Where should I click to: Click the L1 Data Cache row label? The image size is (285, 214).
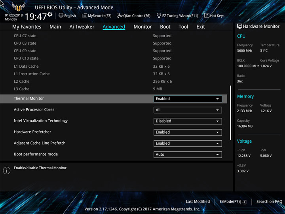click(26, 67)
